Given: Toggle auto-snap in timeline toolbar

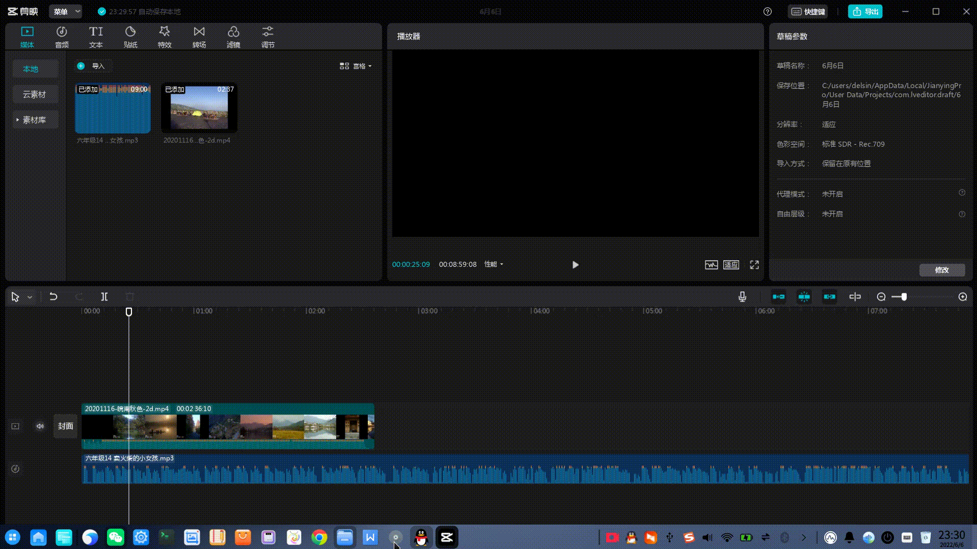Looking at the screenshot, I should 804,297.
